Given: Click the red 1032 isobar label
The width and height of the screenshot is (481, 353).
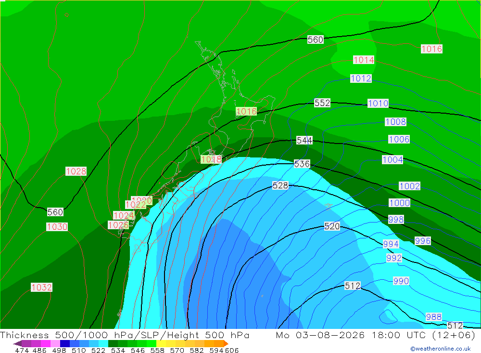Looking at the screenshot, I should tap(41, 287).
